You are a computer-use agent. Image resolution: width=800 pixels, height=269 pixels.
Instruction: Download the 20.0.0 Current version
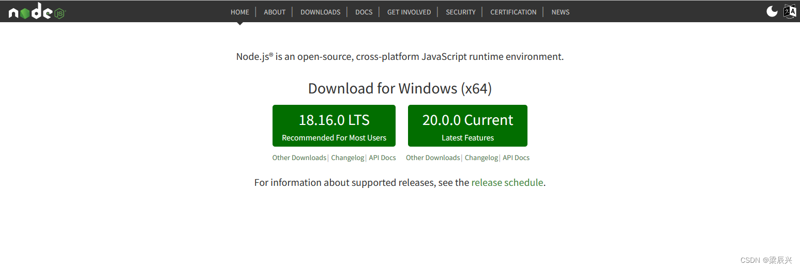[x=467, y=126]
